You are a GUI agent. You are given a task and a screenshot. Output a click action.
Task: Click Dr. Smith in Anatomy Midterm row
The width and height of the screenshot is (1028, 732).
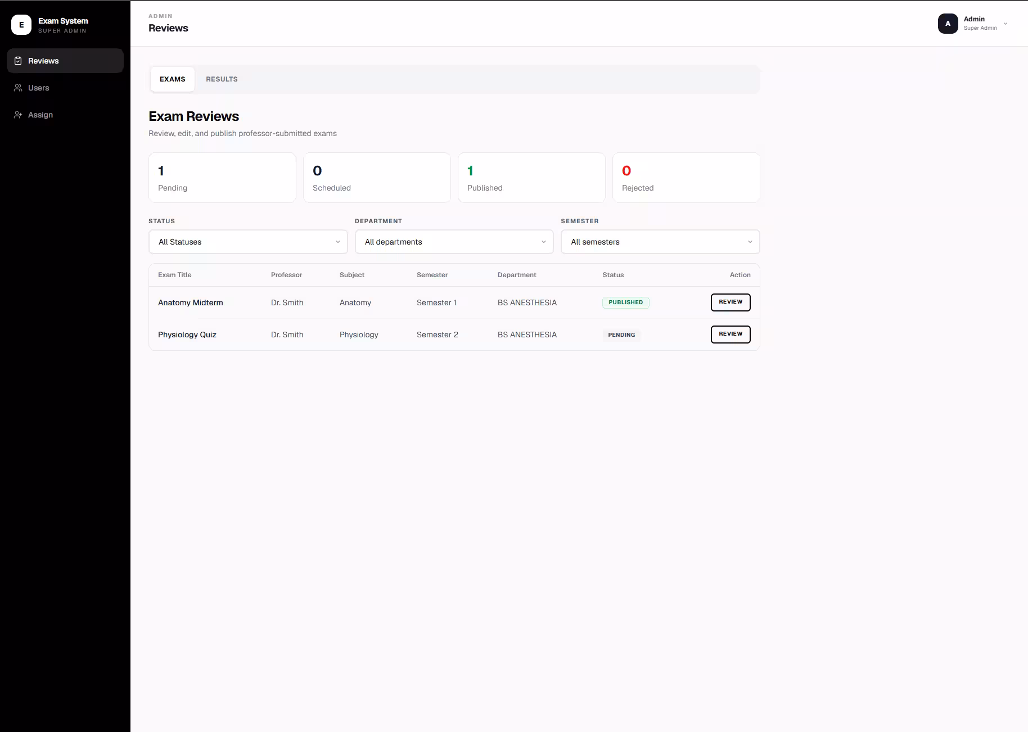pos(287,302)
